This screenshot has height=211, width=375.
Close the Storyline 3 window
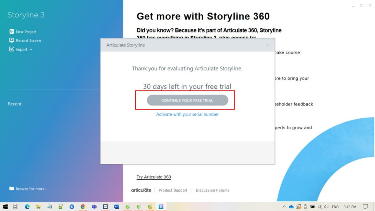click(370, 5)
